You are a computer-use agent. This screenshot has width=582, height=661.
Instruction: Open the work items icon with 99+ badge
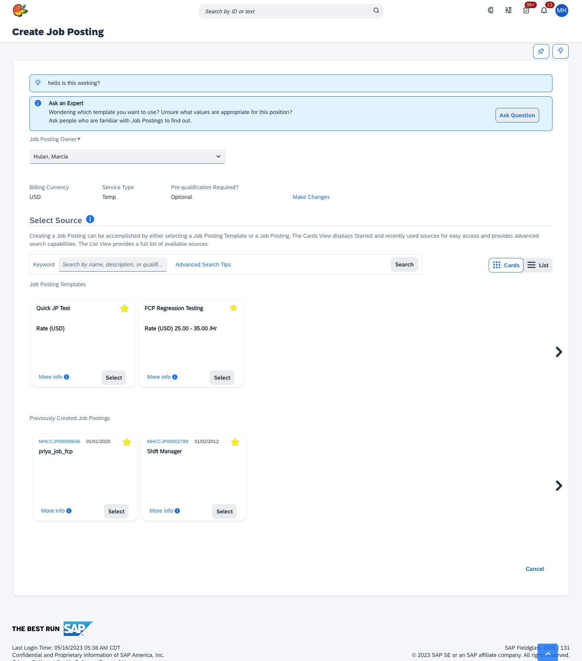tap(526, 11)
